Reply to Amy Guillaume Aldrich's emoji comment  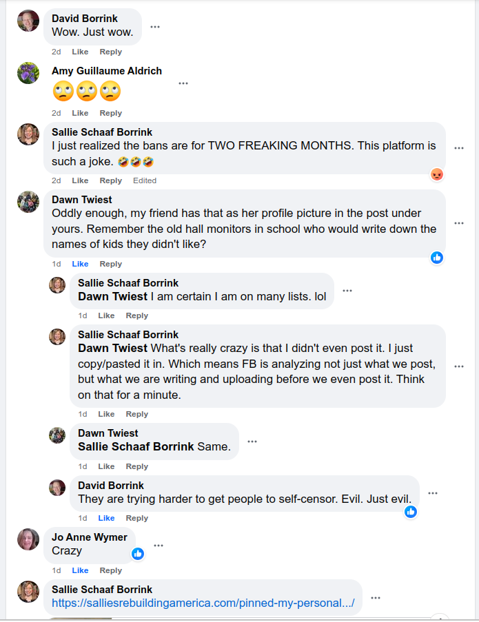pyautogui.click(x=110, y=113)
